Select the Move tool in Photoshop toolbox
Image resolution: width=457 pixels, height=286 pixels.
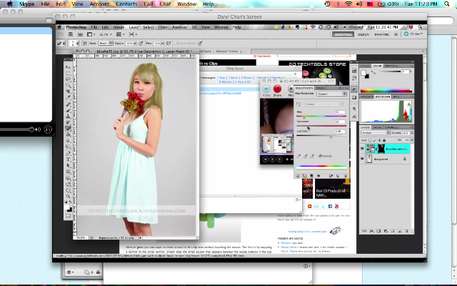(x=69, y=67)
